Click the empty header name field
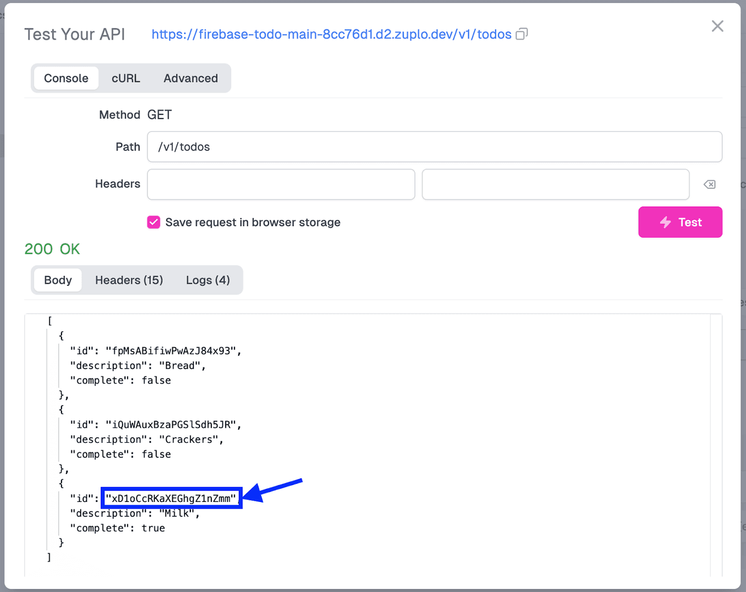The image size is (746, 592). (x=281, y=184)
